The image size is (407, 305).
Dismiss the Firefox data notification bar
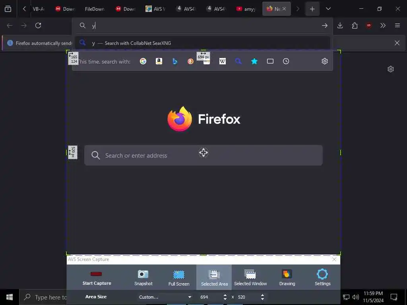pos(397,43)
